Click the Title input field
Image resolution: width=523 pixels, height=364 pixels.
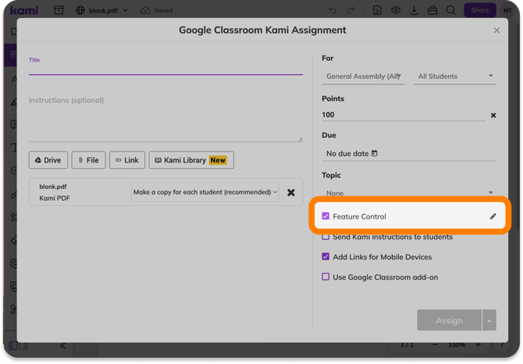click(165, 69)
